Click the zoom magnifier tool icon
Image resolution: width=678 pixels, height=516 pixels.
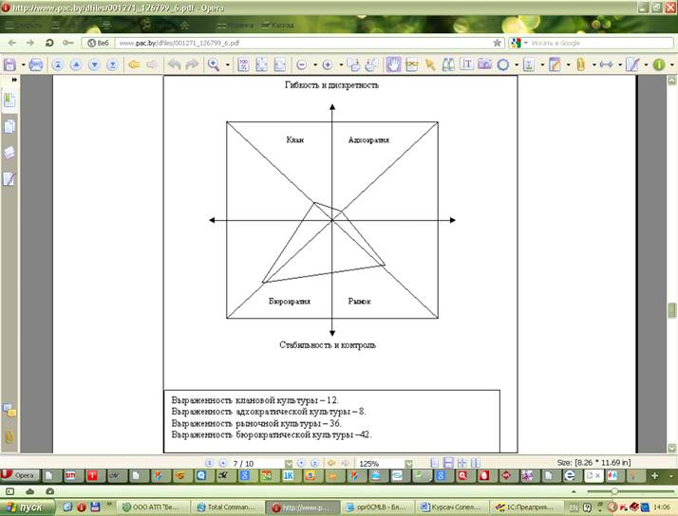[x=213, y=64]
